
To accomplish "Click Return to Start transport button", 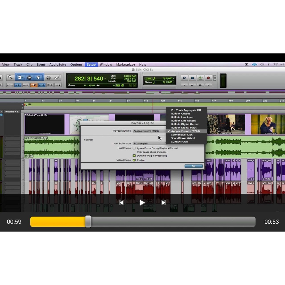I will point(184,85).
